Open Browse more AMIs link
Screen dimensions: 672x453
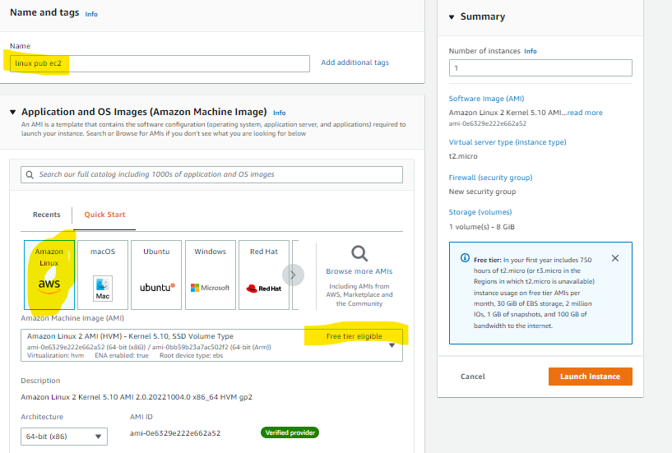(x=359, y=271)
